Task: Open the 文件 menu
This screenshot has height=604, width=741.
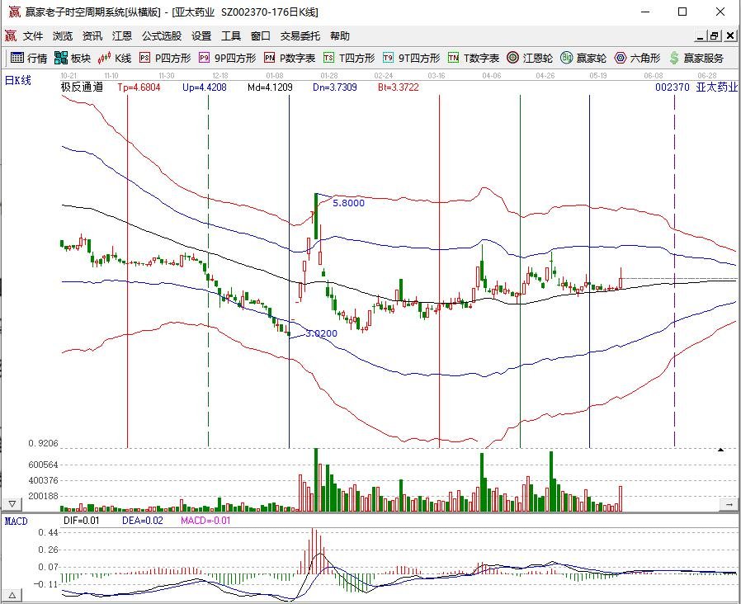Action: [x=33, y=36]
